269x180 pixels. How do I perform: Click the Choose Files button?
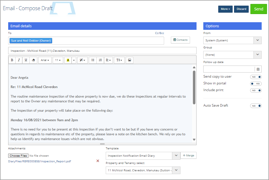18,156
